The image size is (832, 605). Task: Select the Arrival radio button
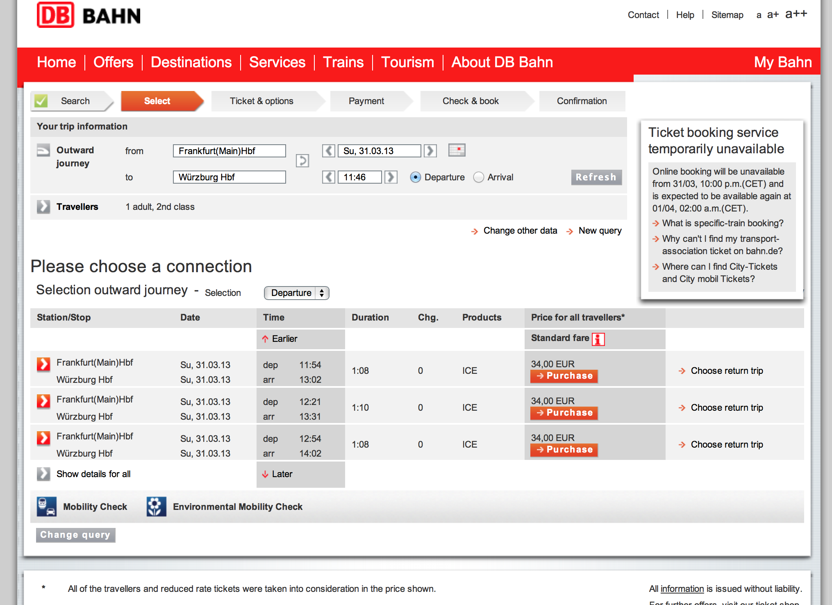(478, 177)
